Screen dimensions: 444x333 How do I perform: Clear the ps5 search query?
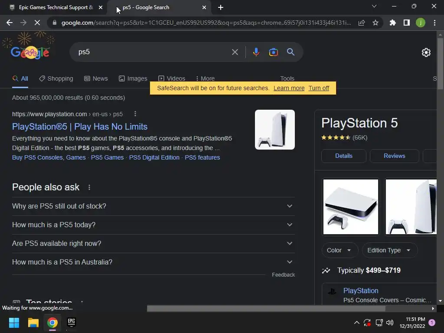tap(235, 52)
